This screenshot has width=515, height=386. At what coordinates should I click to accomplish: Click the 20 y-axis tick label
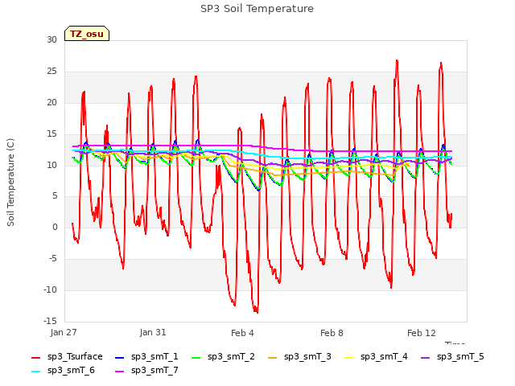pyautogui.click(x=51, y=102)
